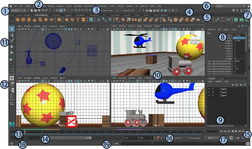Create a polygon disc from the shelf
Viewport: 252px width, 149px height.
(51, 20)
